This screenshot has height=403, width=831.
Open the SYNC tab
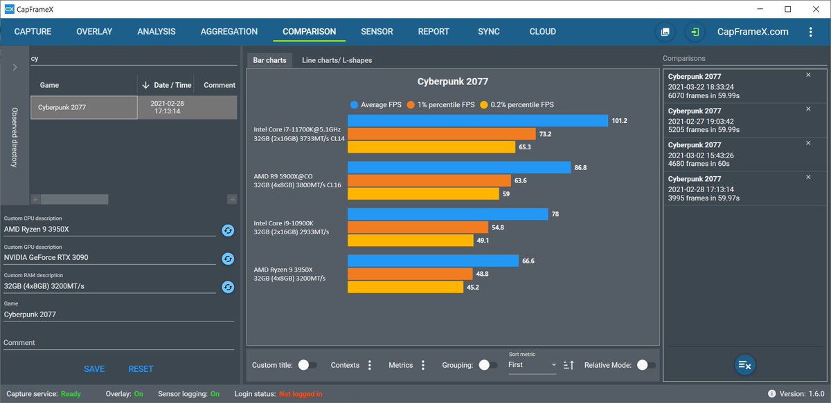[x=490, y=32]
